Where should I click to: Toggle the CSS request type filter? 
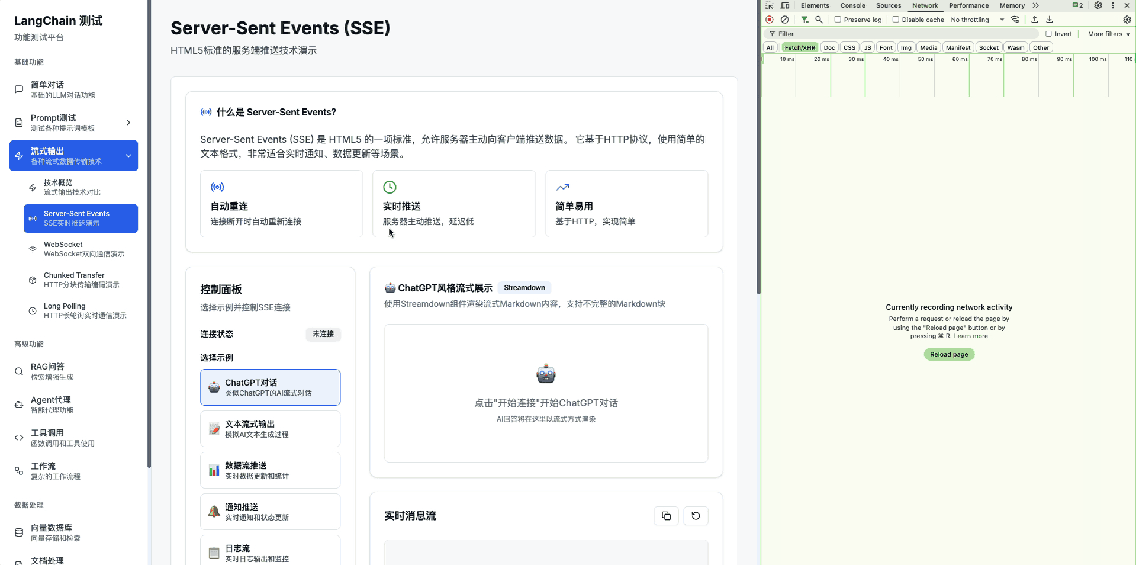(849, 47)
